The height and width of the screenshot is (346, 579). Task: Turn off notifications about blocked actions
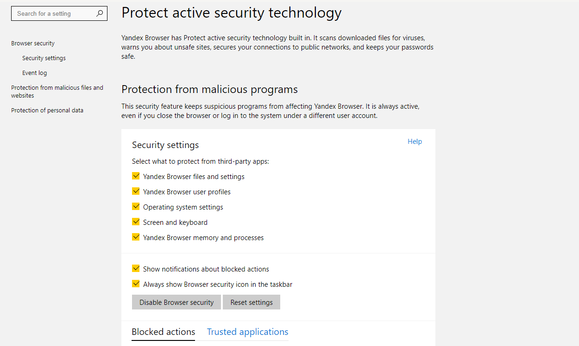coord(136,269)
